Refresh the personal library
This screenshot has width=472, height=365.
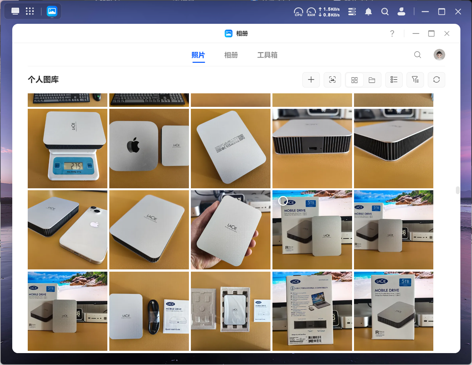click(x=437, y=80)
